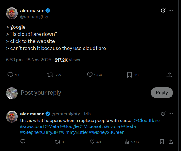Image resolution: width=181 pixels, height=151 pixels.
Task: Repost the main post with 552 reposts
Action: pos(50,75)
